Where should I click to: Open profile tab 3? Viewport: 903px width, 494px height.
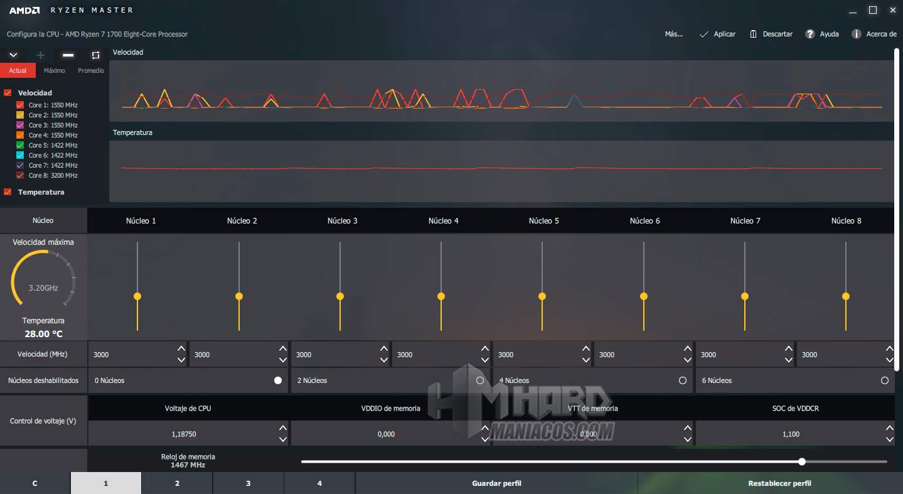(x=248, y=483)
